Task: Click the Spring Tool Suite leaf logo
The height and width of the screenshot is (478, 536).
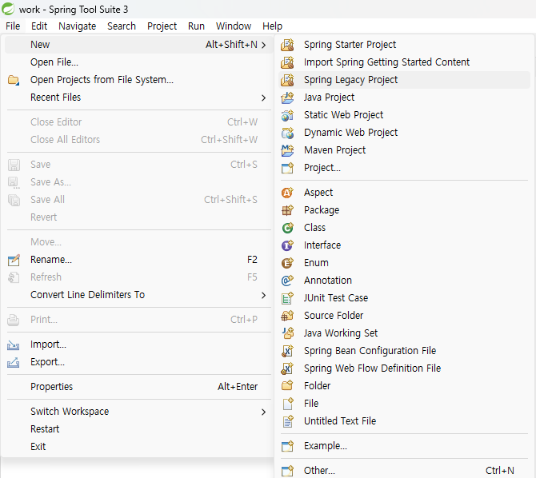Action: click(x=8, y=9)
